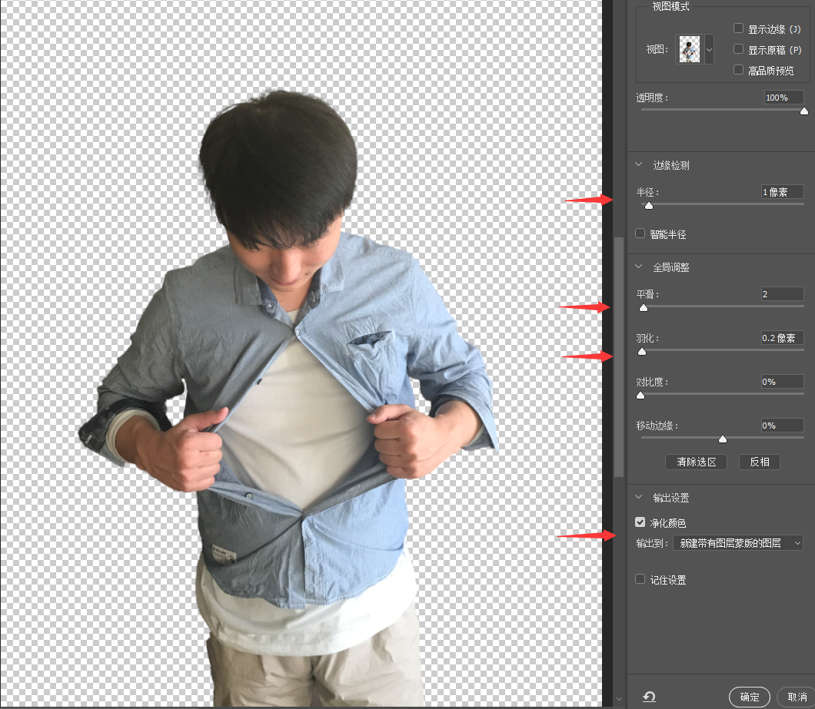
Task: Collapse the 边缘检测 section
Action: pos(639,164)
